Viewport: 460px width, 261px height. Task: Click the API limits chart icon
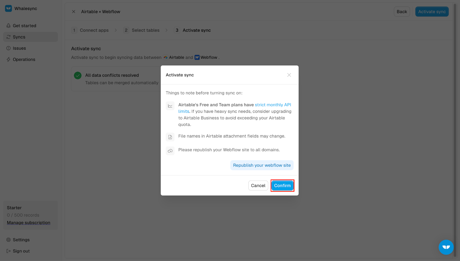(170, 106)
